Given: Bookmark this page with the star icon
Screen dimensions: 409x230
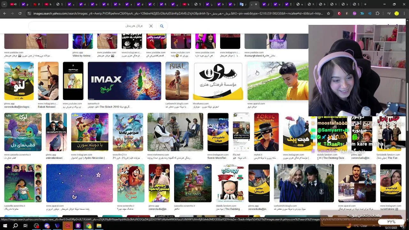Looking at the screenshot, I should (328, 13).
